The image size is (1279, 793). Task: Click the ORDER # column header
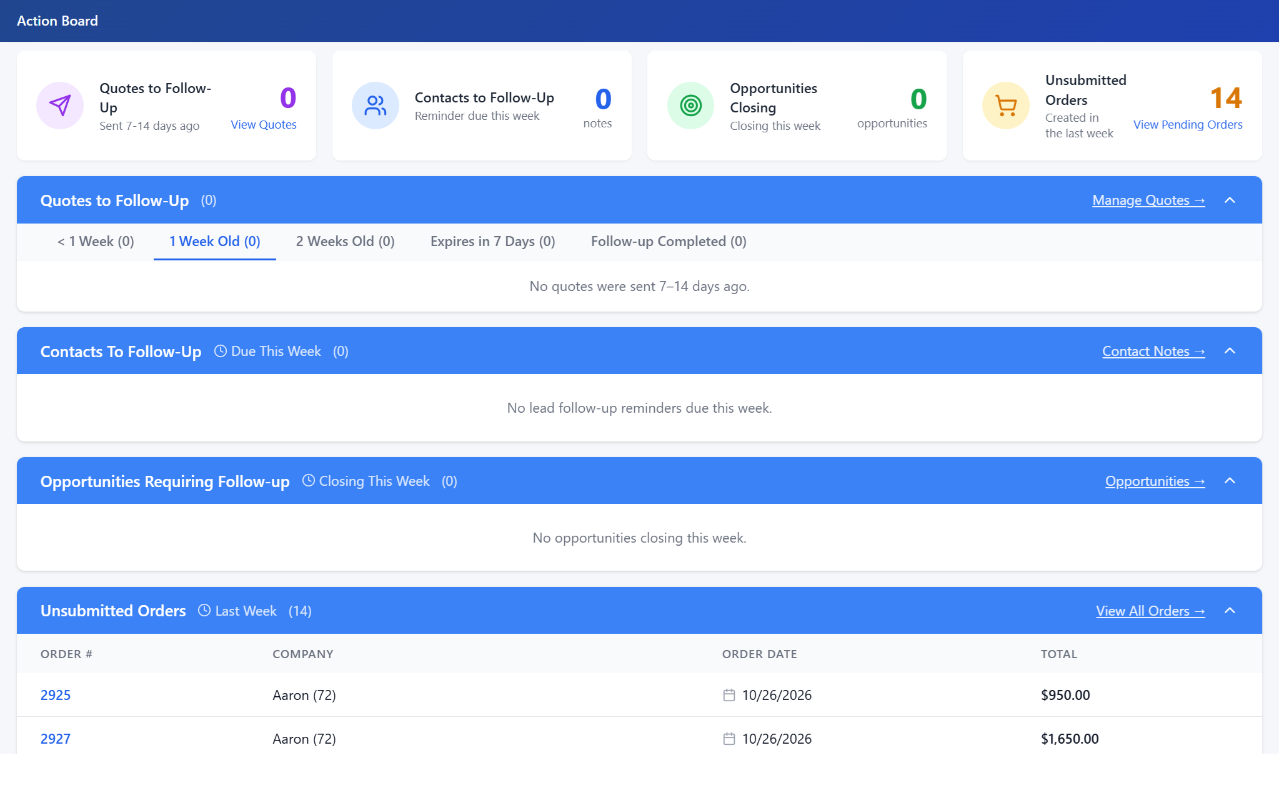66,654
